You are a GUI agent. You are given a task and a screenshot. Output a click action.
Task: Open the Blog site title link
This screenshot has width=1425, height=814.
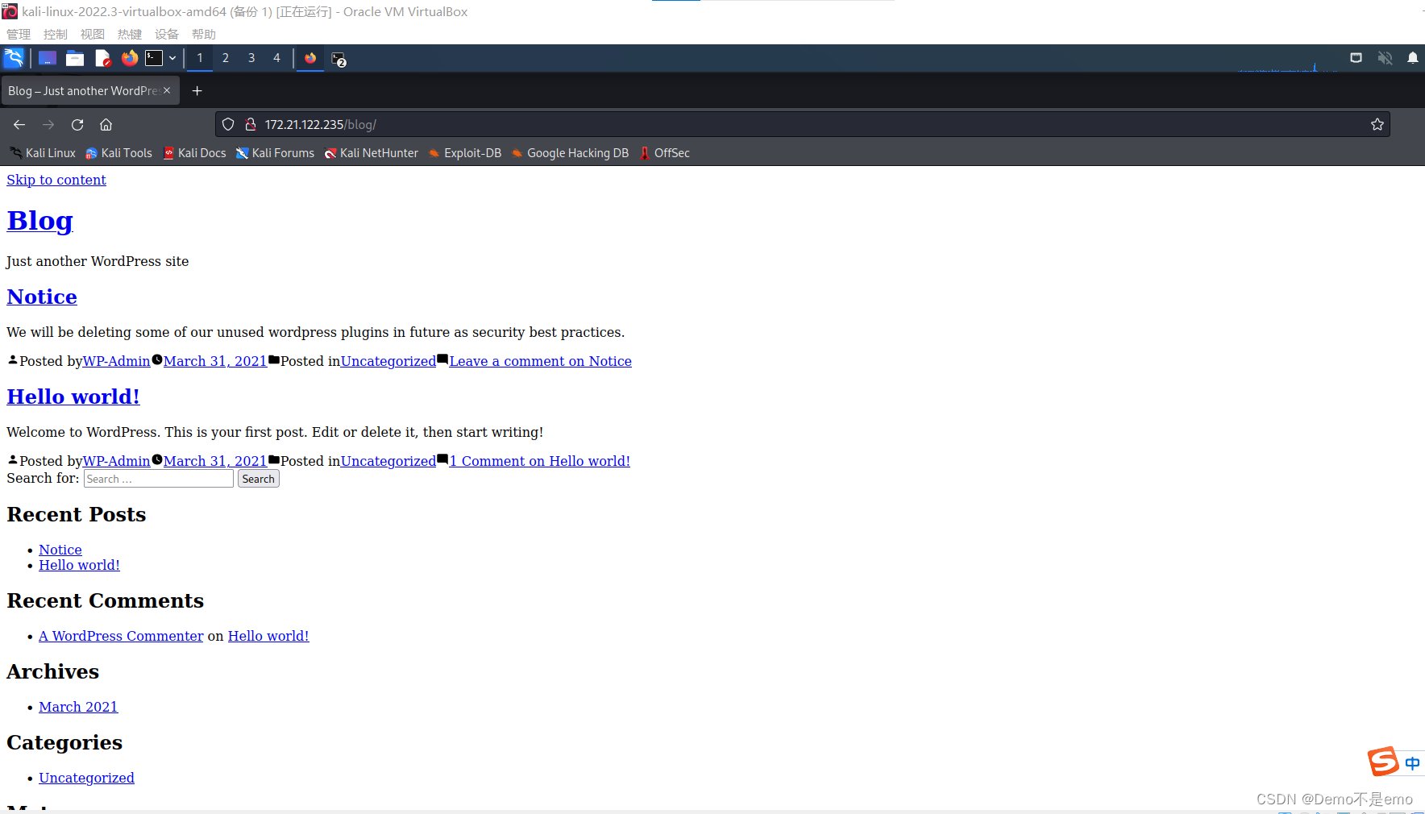tap(40, 220)
